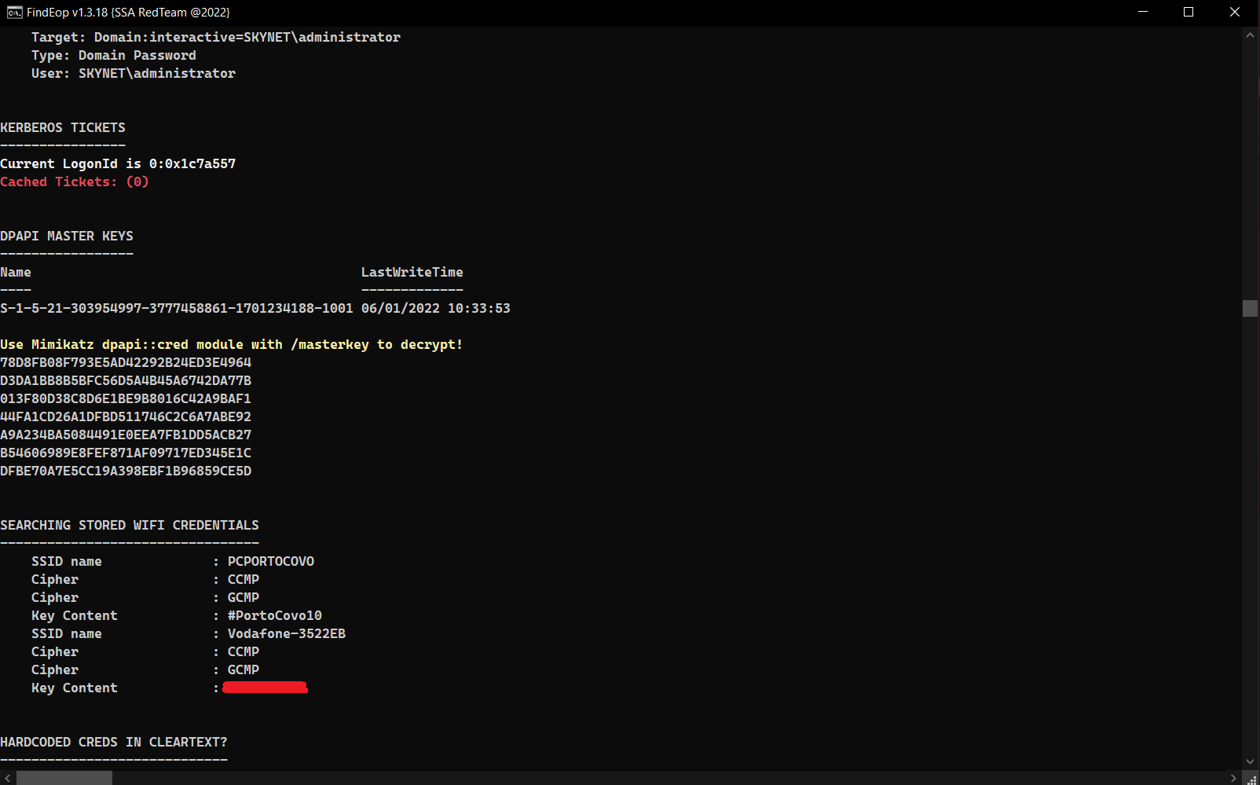Click the horizontal scrollbar thumb
Viewport: 1260px width, 785px height.
click(x=63, y=777)
